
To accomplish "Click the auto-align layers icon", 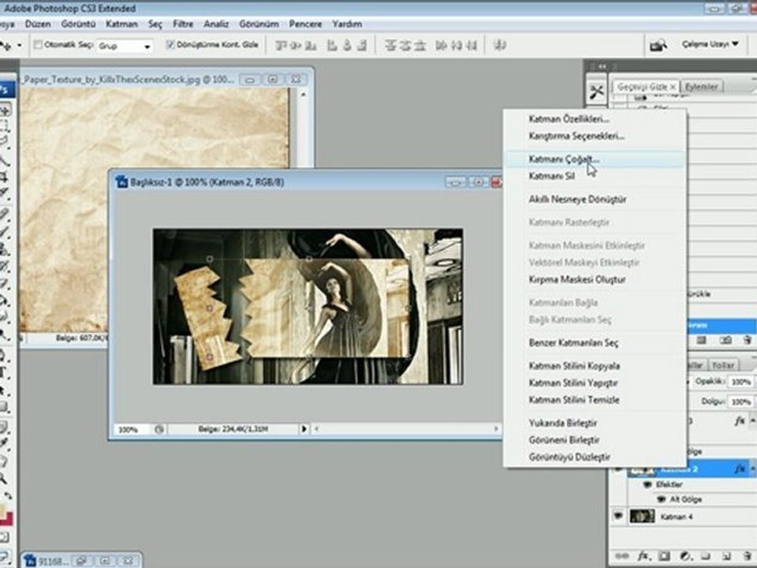I will pyautogui.click(x=500, y=45).
